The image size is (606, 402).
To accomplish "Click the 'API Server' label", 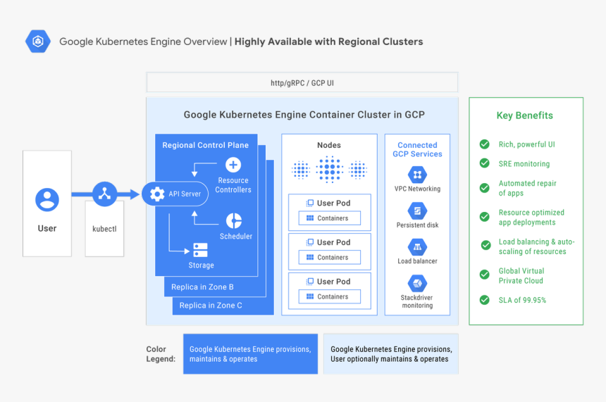I will (x=185, y=194).
